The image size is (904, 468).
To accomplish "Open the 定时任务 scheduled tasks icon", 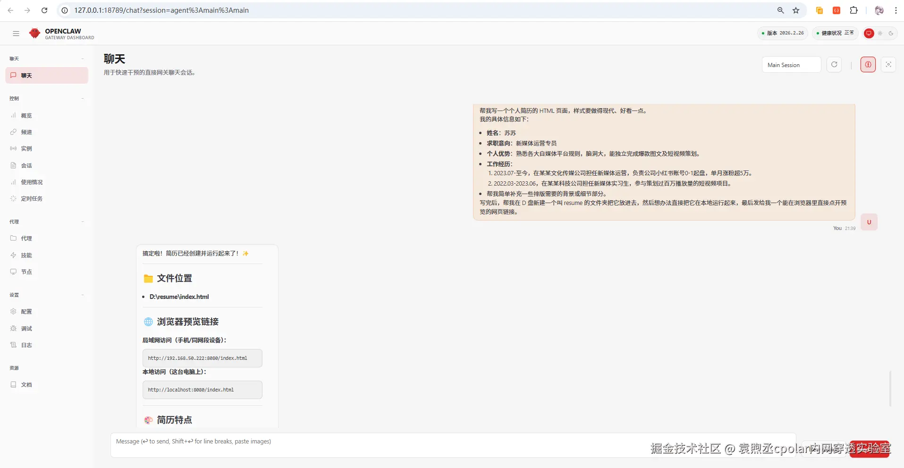I will [13, 198].
